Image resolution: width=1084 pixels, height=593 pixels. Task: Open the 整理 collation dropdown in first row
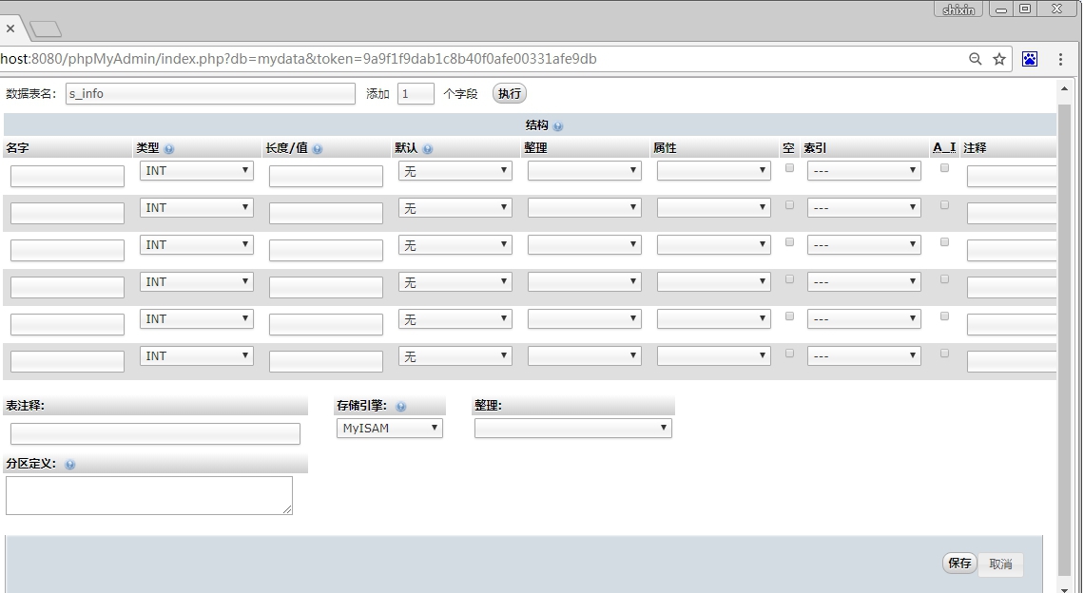click(x=584, y=171)
